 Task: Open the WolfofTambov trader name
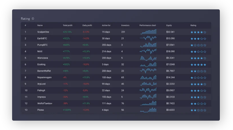click(45, 103)
